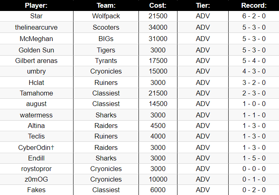
Task: Select the 6 - 2 - 0 record cell
Action: 254,16
